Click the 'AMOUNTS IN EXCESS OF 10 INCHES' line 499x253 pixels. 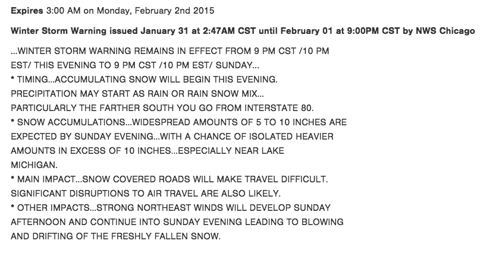(x=147, y=151)
